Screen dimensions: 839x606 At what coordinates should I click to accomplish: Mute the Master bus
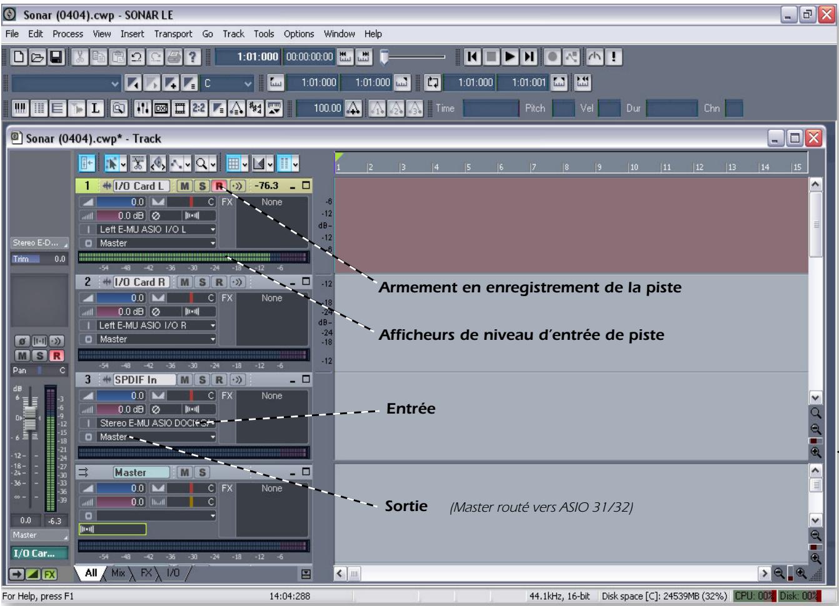[184, 472]
